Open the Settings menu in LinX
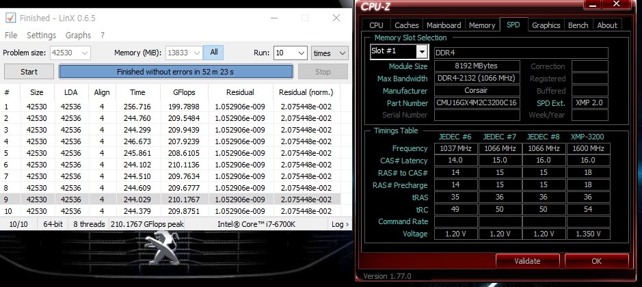Viewport: 642px width, 287px height. point(41,36)
